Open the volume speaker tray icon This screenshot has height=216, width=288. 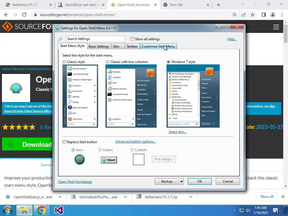[x=248, y=210]
